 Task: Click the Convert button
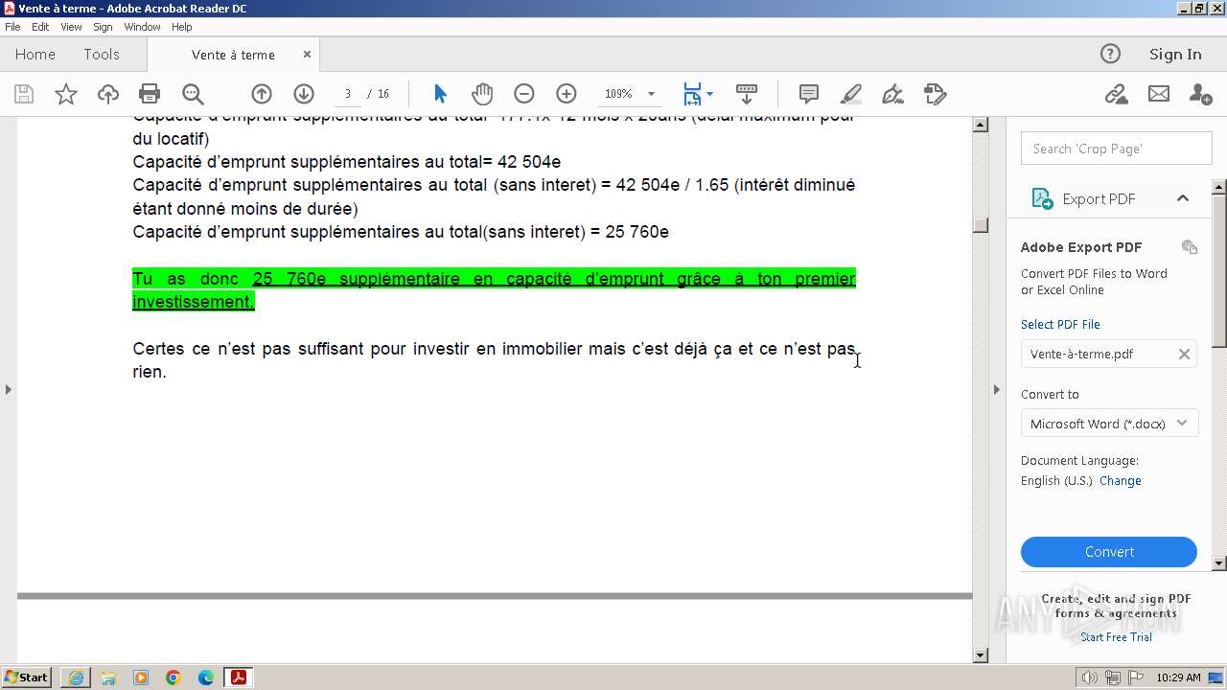pos(1109,552)
